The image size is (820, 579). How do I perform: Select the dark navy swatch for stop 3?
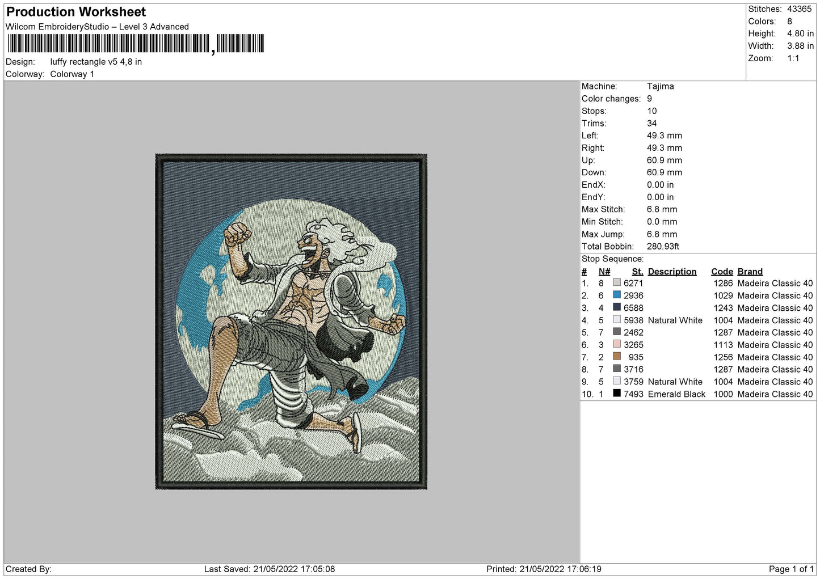[x=617, y=307]
